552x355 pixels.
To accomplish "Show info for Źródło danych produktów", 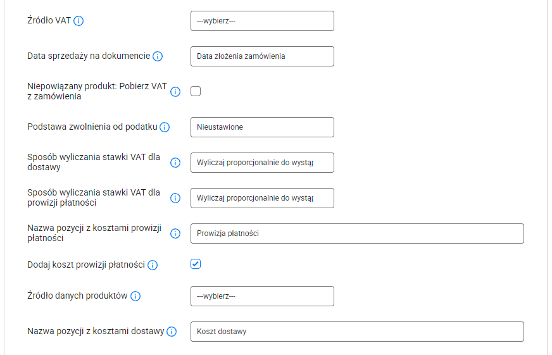I will pyautogui.click(x=135, y=296).
